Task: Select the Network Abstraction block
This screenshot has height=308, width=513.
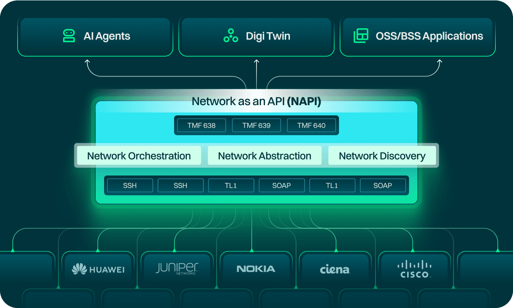Action: (265, 156)
